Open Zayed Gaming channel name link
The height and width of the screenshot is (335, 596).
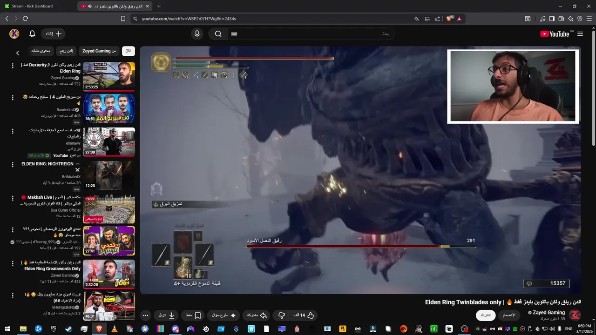[549, 313]
